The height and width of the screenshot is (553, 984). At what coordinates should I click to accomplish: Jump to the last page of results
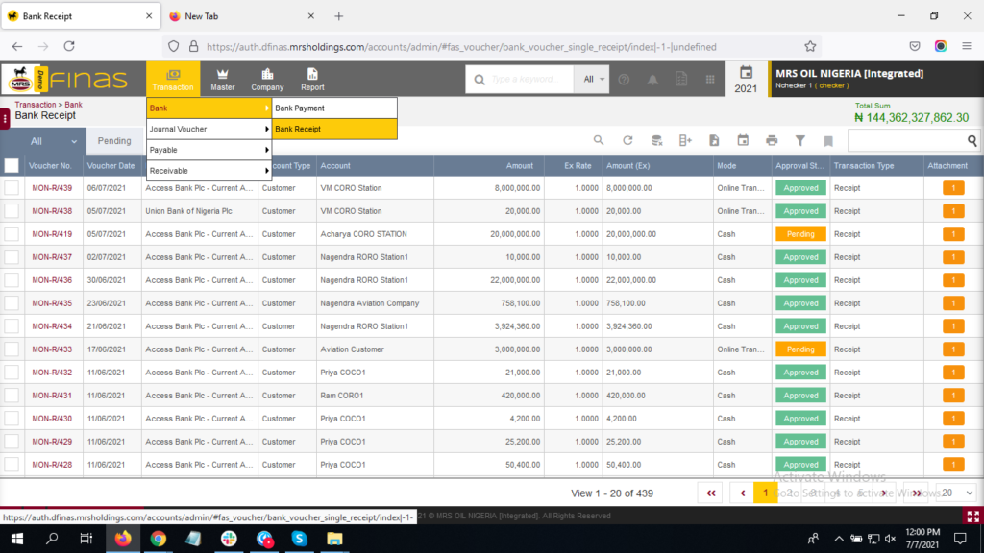pyautogui.click(x=917, y=493)
